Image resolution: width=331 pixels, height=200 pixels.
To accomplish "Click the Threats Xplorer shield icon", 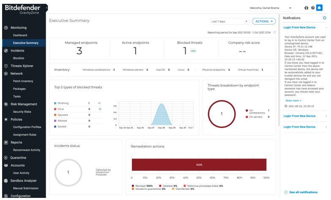I will point(6,66).
